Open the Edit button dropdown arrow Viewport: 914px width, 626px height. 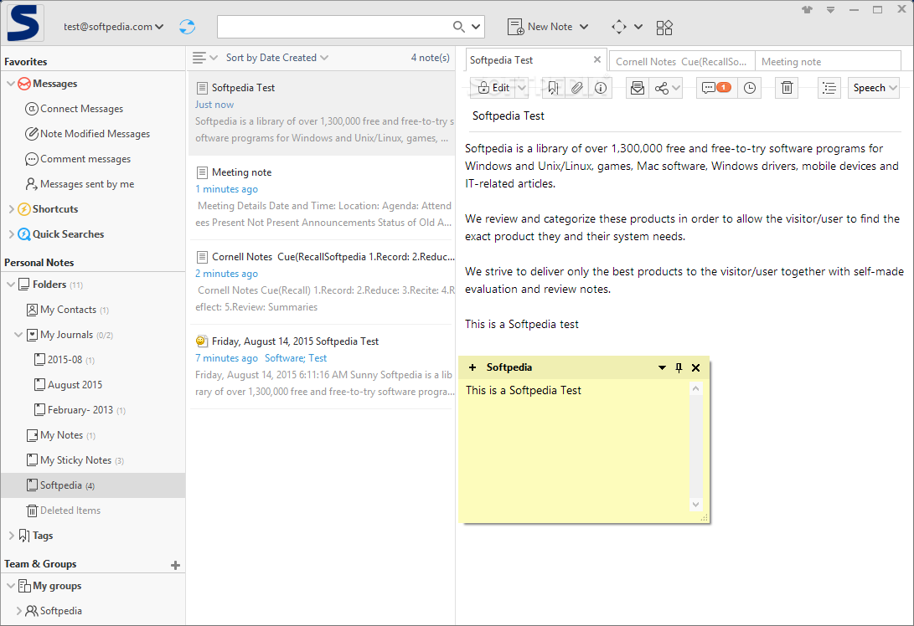pos(522,88)
